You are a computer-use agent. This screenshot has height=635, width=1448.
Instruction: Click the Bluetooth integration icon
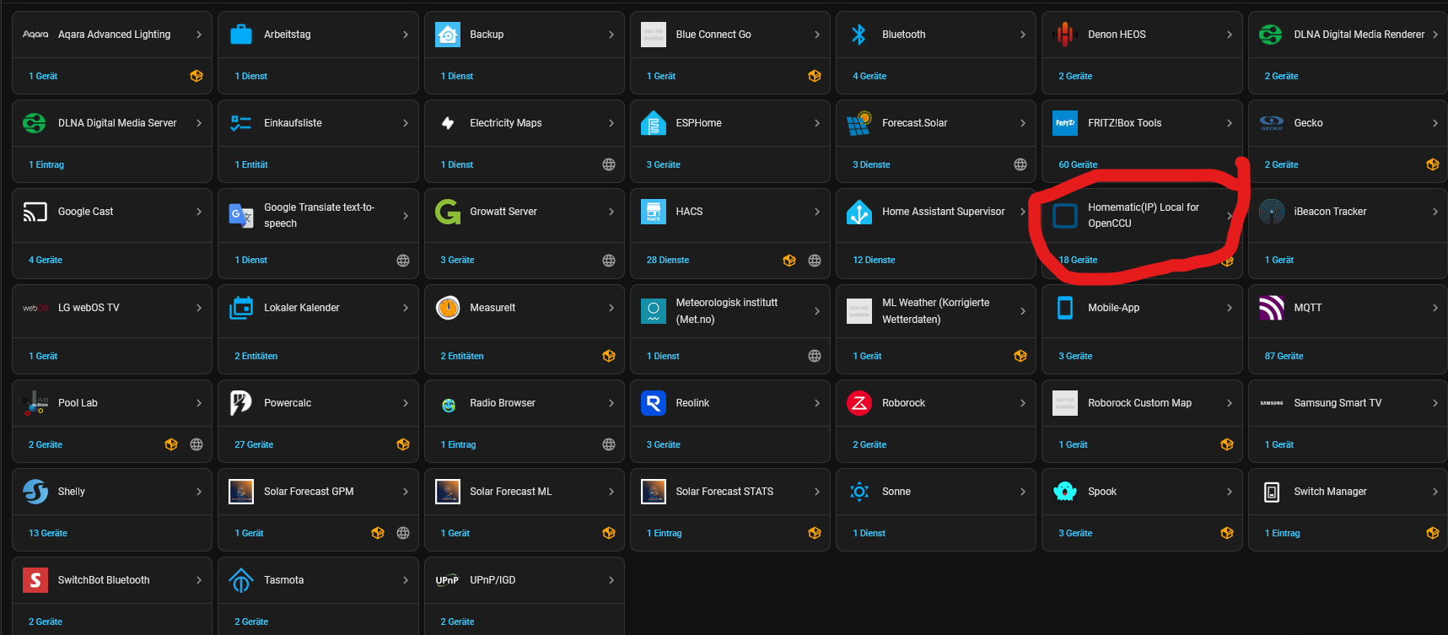point(859,35)
